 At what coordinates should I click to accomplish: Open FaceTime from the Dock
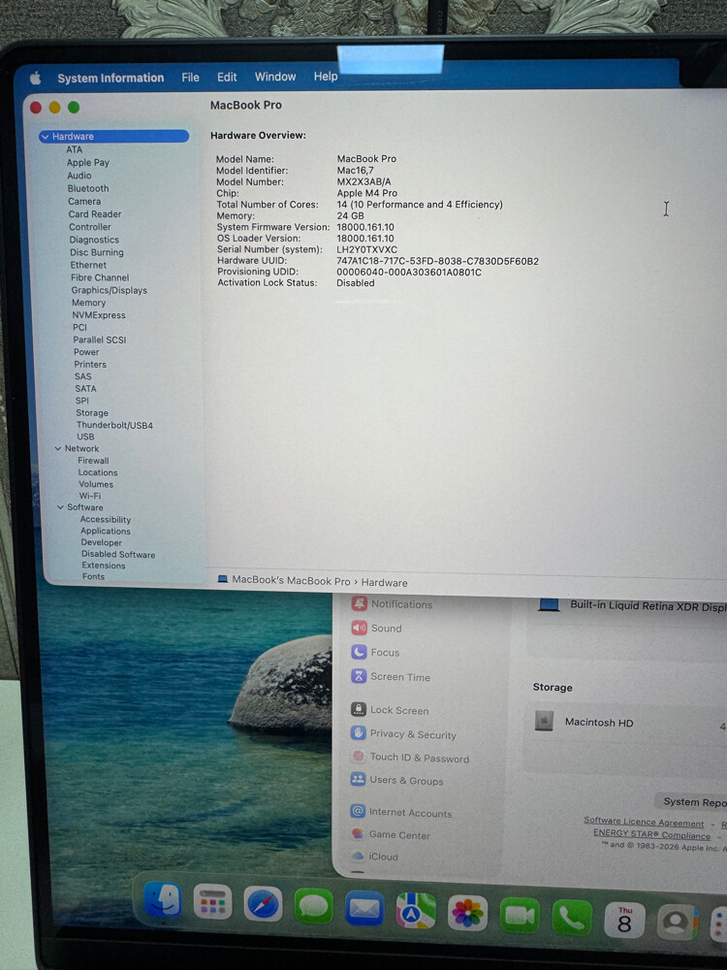(520, 916)
